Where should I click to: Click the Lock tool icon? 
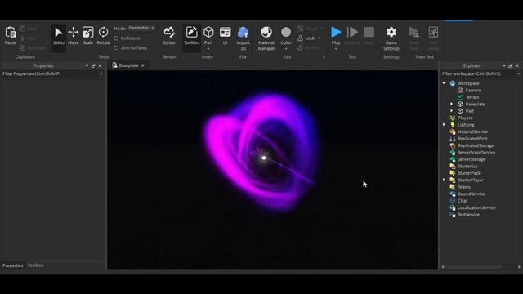(300, 38)
